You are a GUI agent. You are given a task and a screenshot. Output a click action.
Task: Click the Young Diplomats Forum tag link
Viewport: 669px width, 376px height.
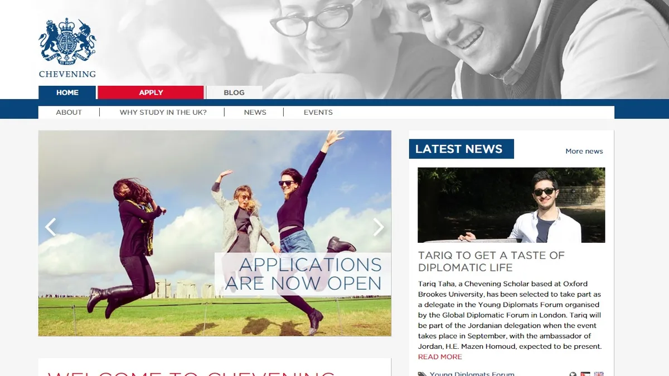472,374
